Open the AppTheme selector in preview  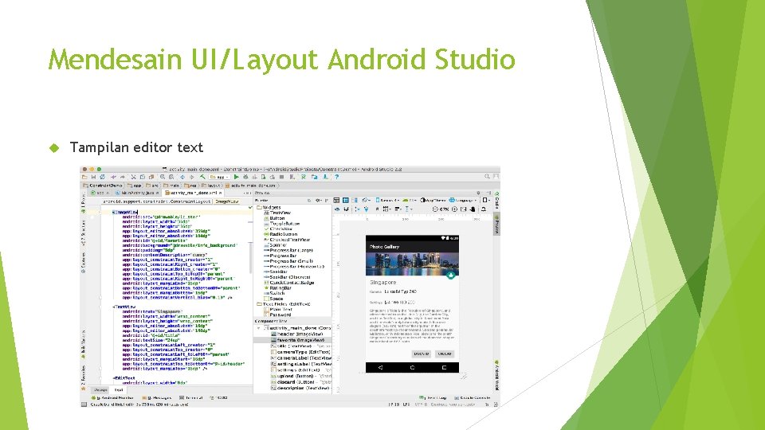(x=433, y=201)
